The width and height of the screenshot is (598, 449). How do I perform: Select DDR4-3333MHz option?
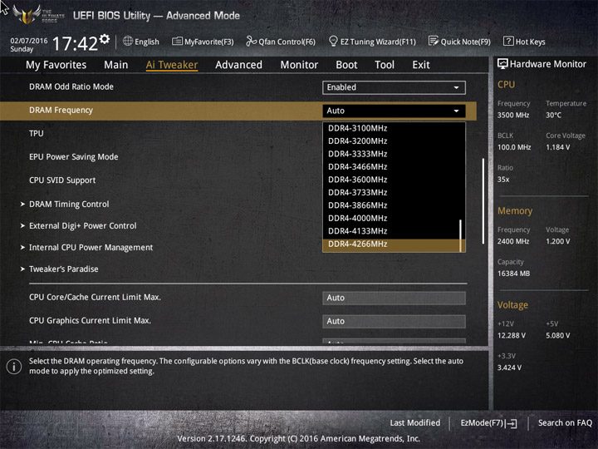pos(394,154)
